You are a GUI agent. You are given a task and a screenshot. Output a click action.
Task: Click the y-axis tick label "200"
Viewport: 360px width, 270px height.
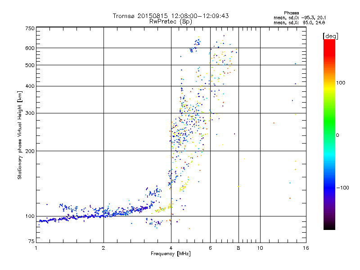(30, 151)
